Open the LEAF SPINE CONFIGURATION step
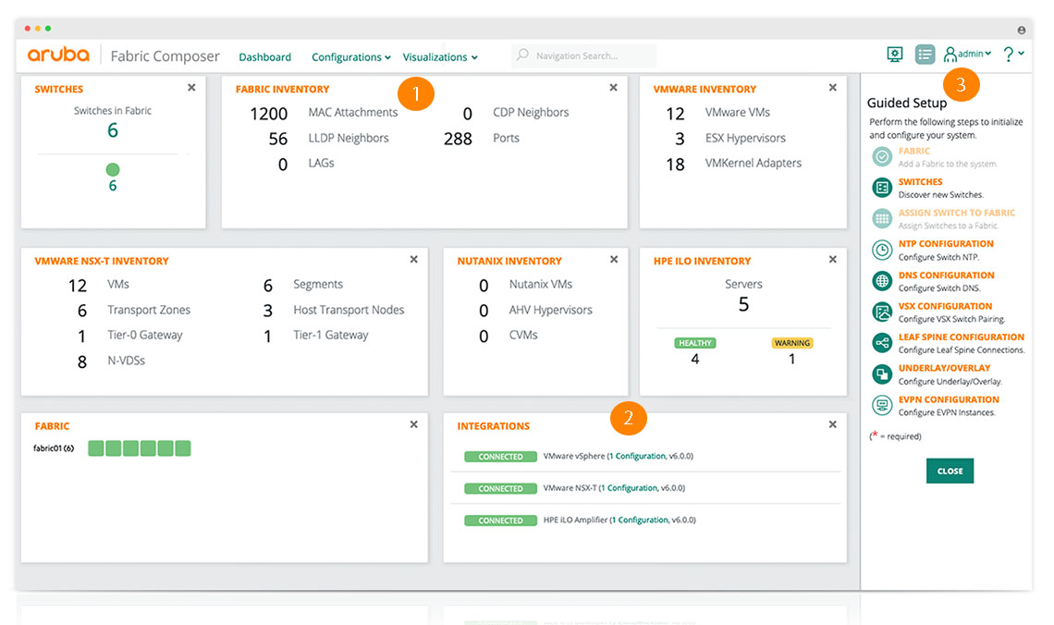This screenshot has height=625, width=1054. pyautogui.click(x=962, y=337)
